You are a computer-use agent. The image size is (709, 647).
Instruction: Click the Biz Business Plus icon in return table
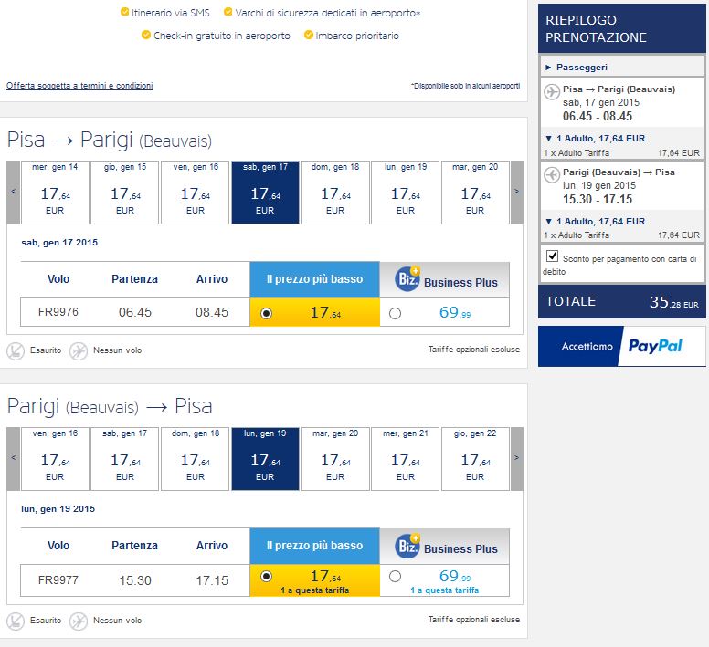coord(407,546)
